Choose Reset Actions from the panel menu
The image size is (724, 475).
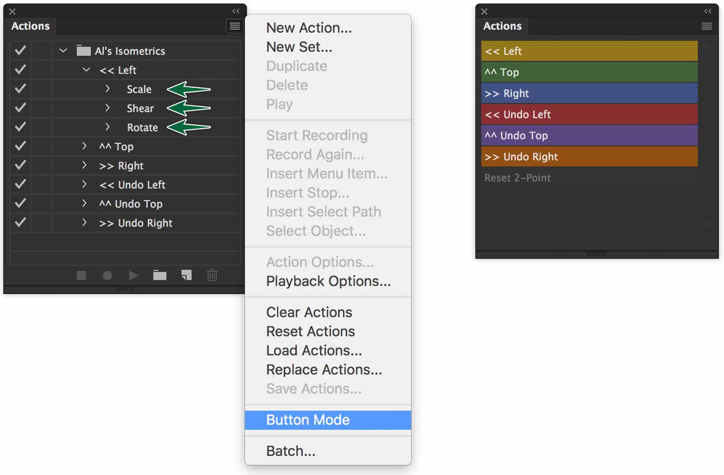tap(328, 331)
